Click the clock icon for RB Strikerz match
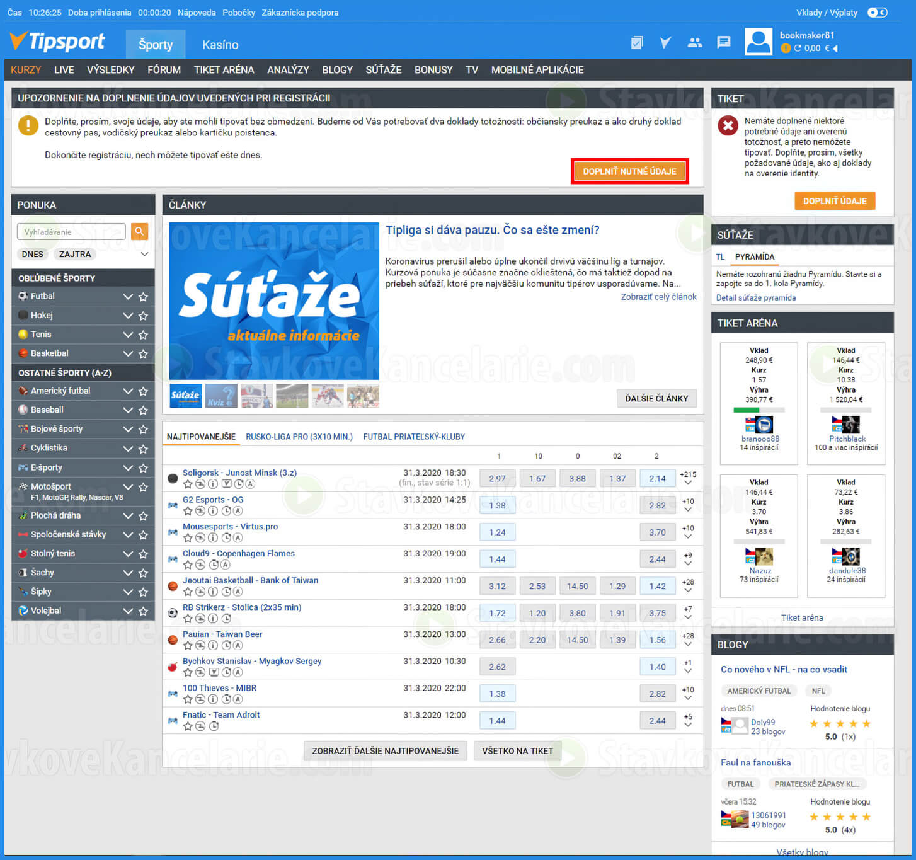 (x=226, y=619)
